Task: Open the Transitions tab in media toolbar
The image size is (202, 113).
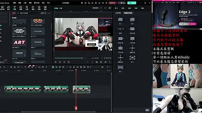Action: click(x=21, y=8)
